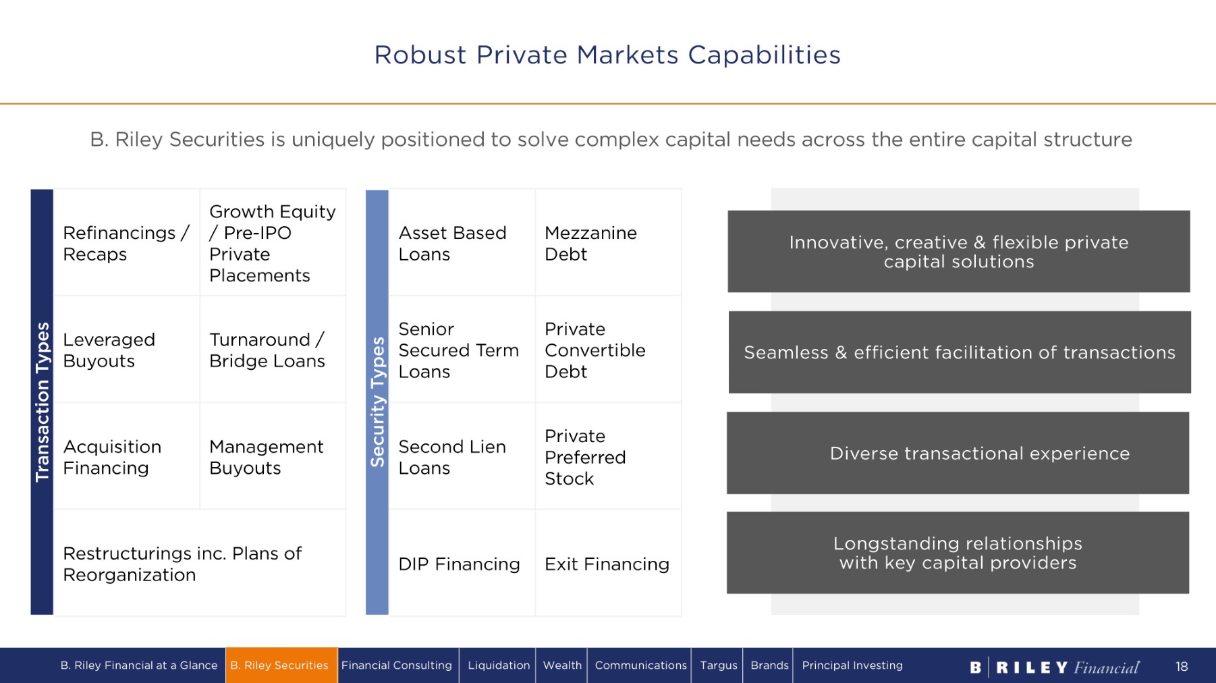Open the Communications section tab
The width and height of the screenshot is (1216, 683).
640,665
